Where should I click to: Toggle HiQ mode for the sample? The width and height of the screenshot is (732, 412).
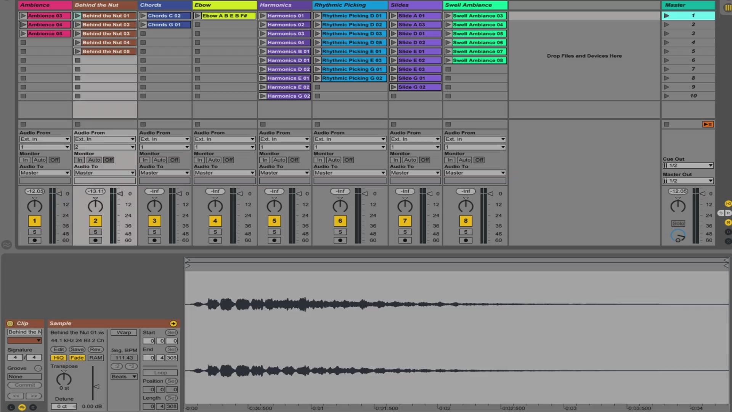tap(58, 358)
